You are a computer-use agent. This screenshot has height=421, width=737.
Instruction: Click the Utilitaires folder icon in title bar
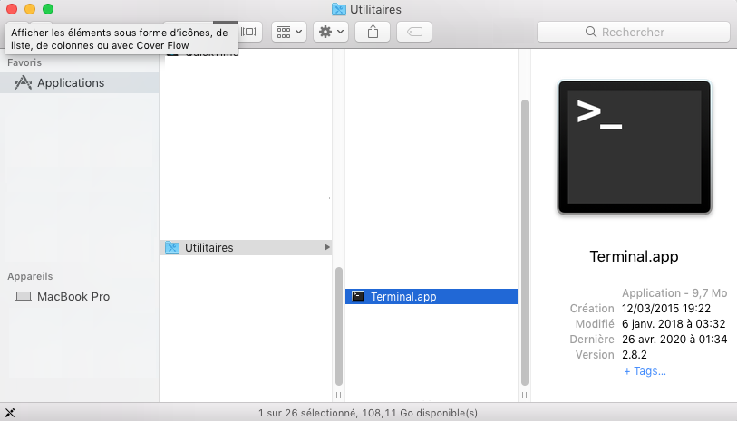tap(339, 9)
